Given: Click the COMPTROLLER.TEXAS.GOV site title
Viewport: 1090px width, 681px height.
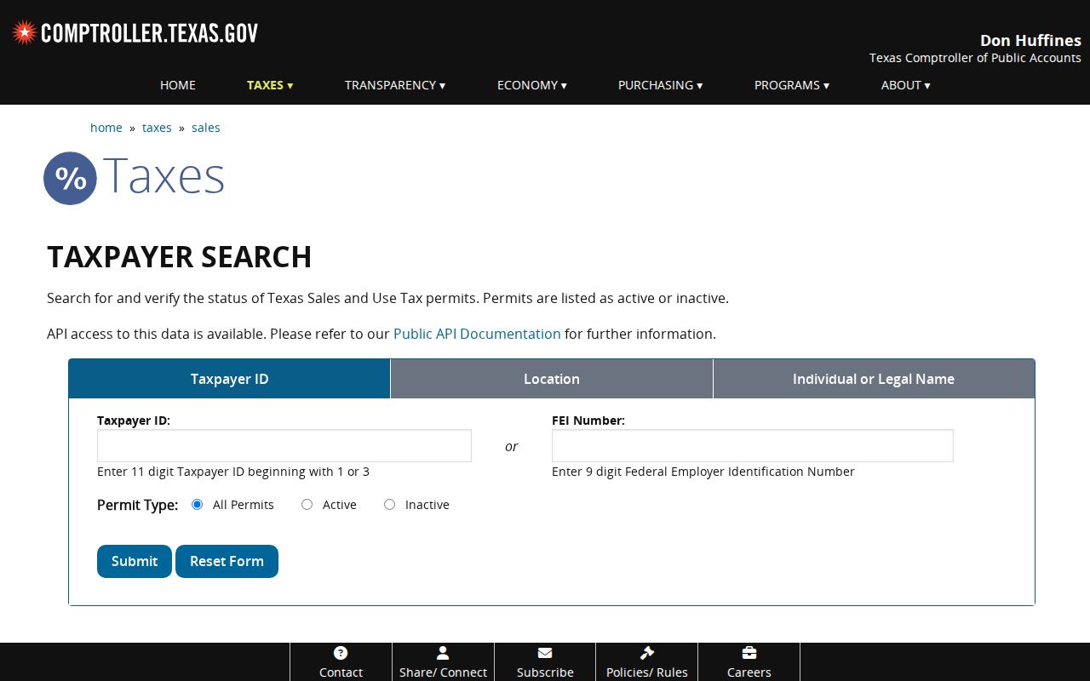Looking at the screenshot, I should pos(150,33).
